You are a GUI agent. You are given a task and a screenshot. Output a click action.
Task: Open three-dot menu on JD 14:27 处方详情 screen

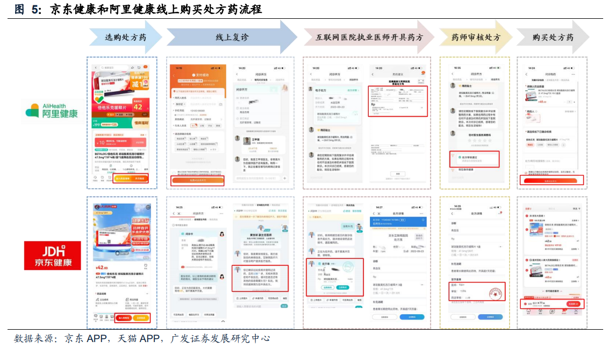421,213
